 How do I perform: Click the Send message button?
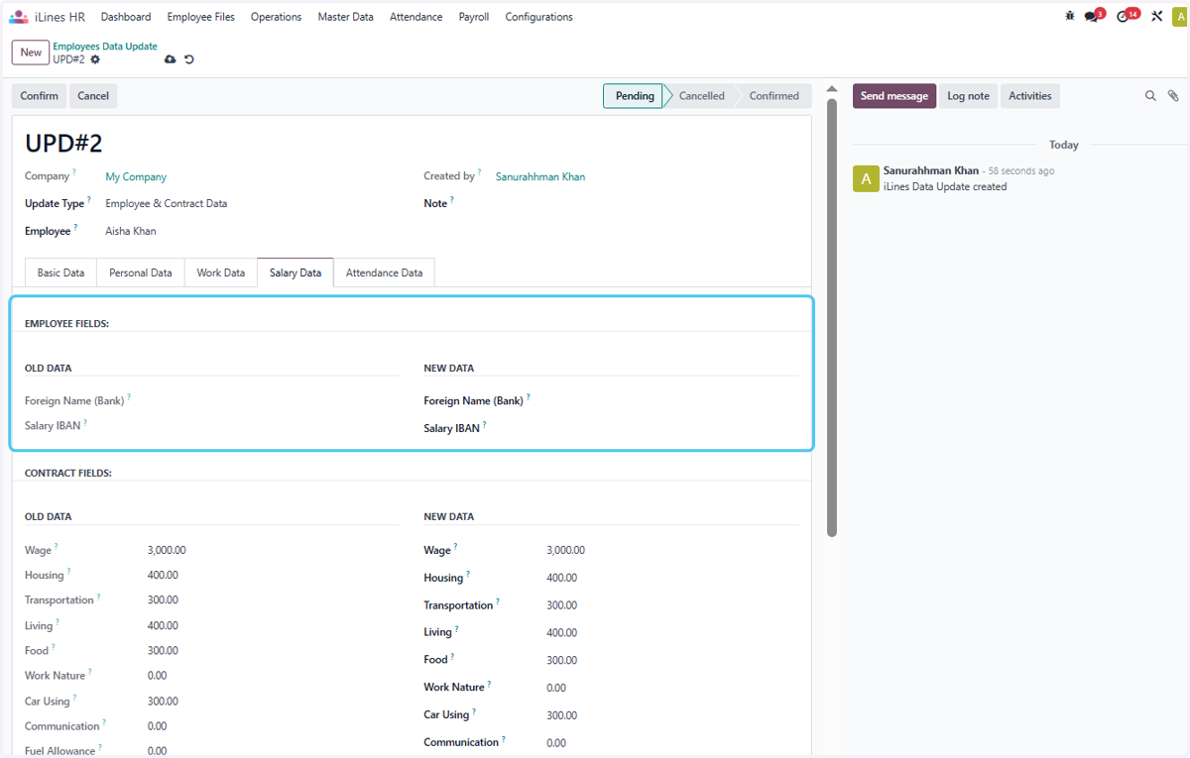coord(894,96)
